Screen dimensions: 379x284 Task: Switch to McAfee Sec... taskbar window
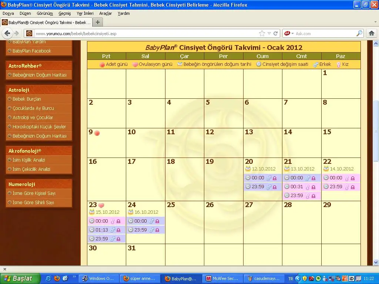[222, 278]
